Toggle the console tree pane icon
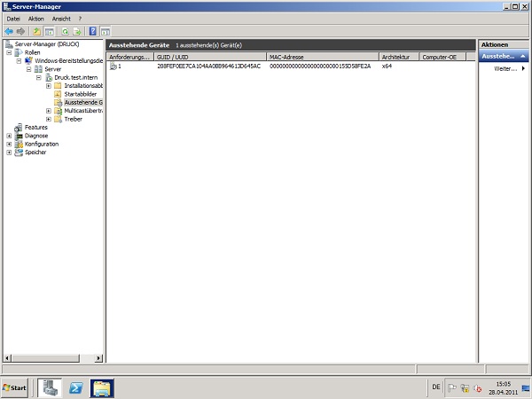The image size is (532, 399). [49, 32]
